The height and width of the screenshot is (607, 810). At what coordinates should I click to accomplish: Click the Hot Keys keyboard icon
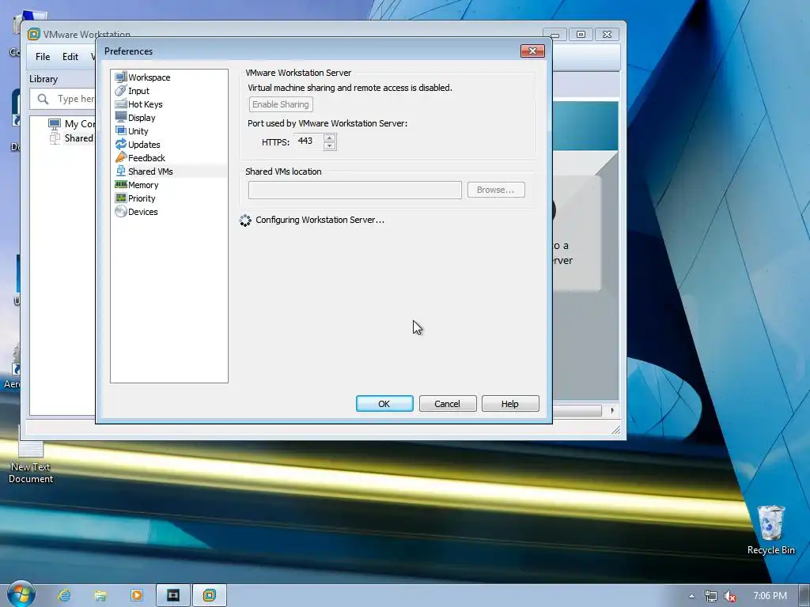click(121, 104)
